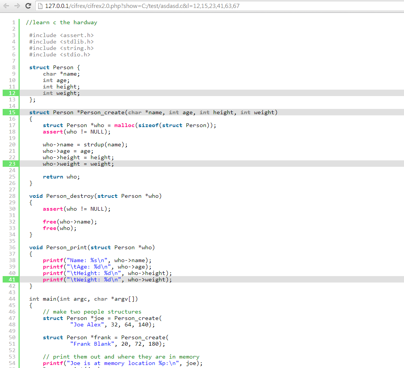Click highlighted line number 12
This screenshot has height=368, width=404.
[12, 93]
